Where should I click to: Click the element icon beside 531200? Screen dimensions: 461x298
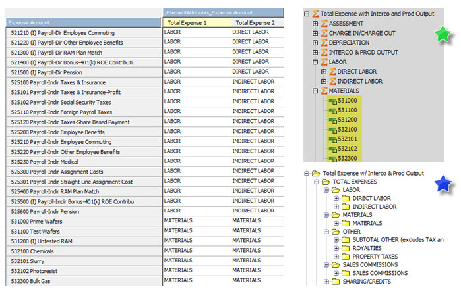pos(333,120)
